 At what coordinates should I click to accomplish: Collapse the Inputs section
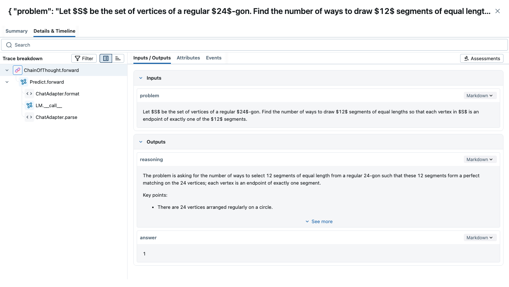click(x=141, y=78)
